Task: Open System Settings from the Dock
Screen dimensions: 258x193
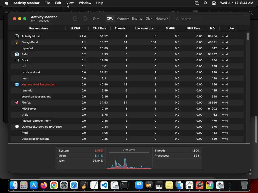Action: [64, 185]
